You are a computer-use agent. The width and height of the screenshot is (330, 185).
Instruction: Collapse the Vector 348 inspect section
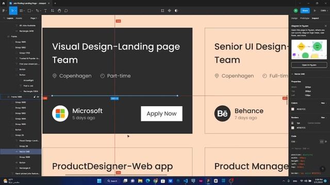(292, 74)
